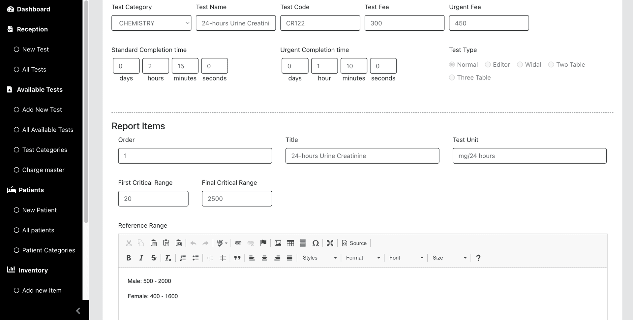This screenshot has width=633, height=320.
Task: Insert a horizontal line
Action: pyautogui.click(x=303, y=243)
